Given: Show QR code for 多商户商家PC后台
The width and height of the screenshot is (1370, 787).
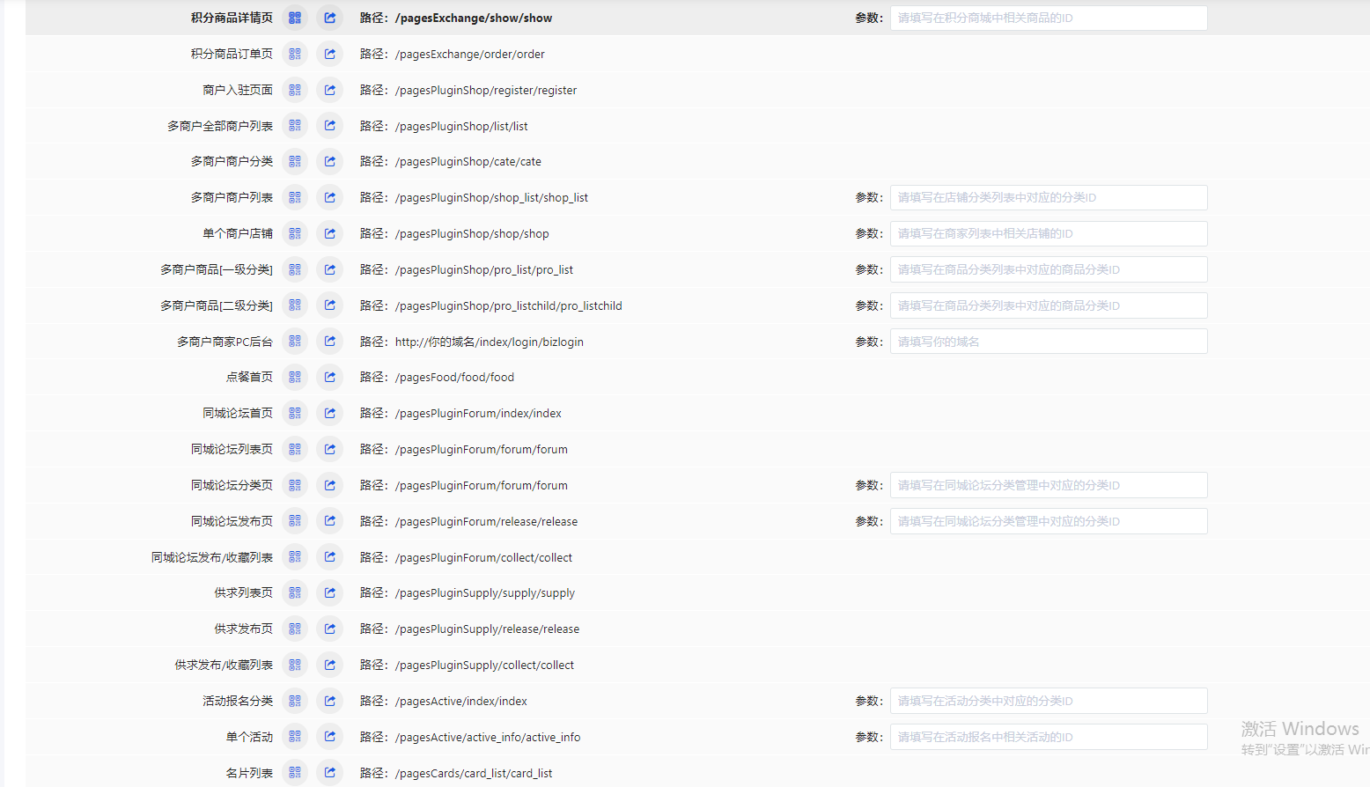Looking at the screenshot, I should pos(295,342).
